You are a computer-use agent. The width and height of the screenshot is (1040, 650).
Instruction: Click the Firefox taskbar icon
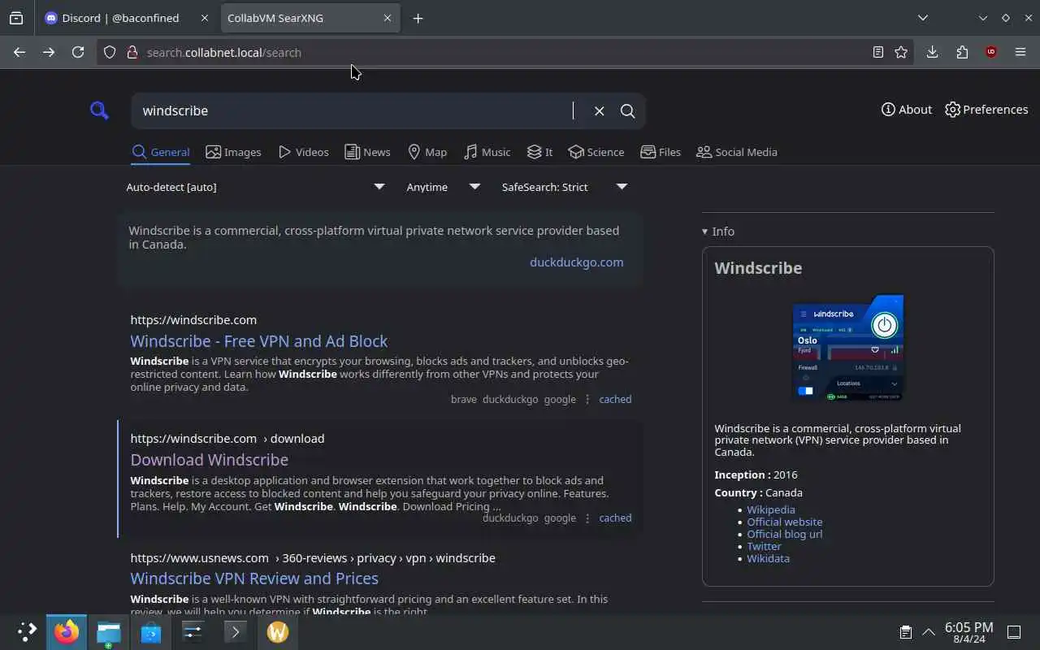pyautogui.click(x=67, y=632)
